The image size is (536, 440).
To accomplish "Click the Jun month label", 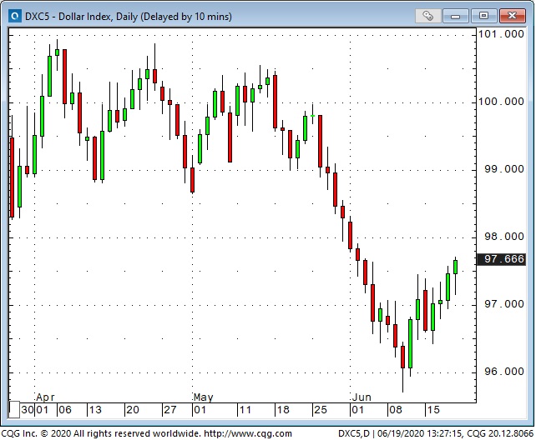I will 362,397.
